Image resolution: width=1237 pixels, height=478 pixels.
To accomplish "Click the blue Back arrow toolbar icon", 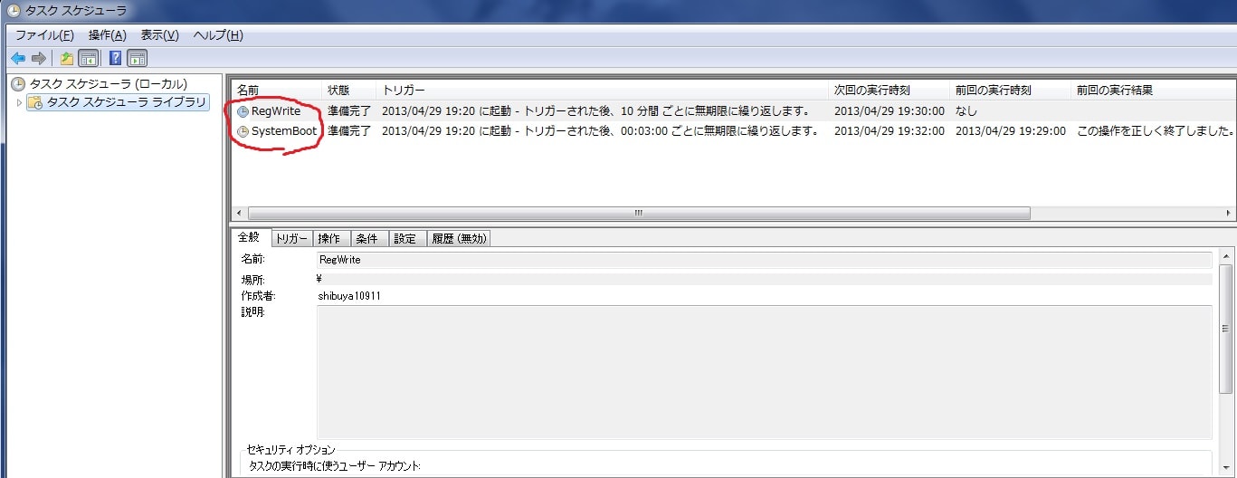I will coord(17,59).
